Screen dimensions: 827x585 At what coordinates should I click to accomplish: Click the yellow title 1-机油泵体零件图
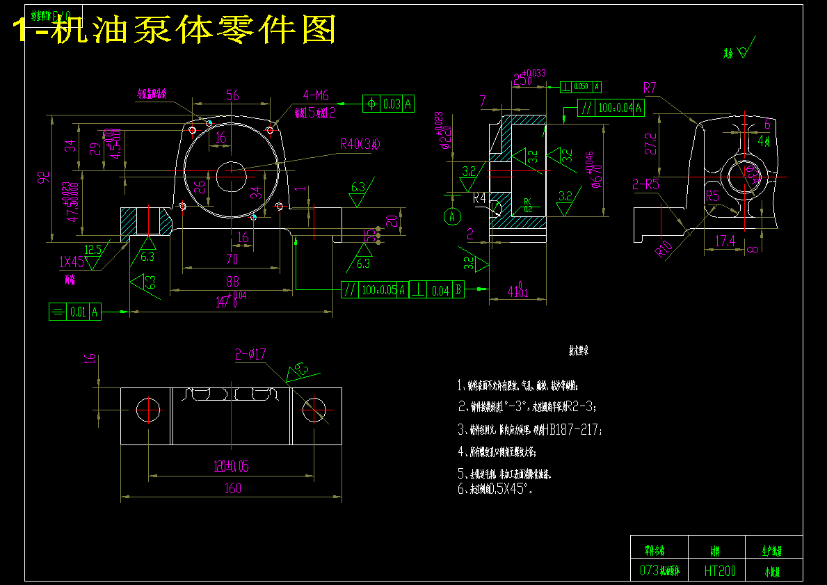[174, 29]
